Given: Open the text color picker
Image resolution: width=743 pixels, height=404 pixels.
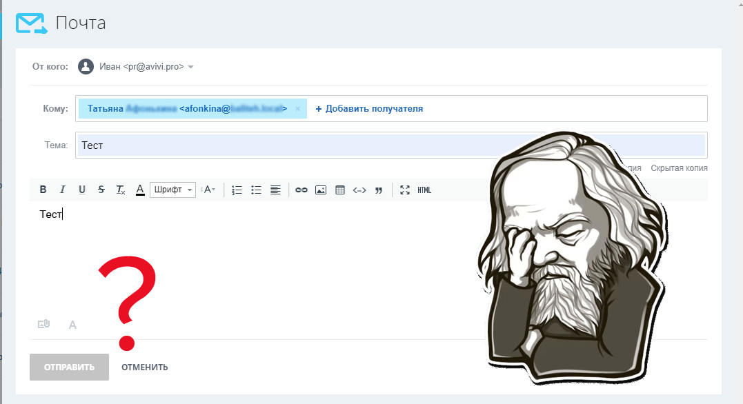Looking at the screenshot, I should (140, 190).
